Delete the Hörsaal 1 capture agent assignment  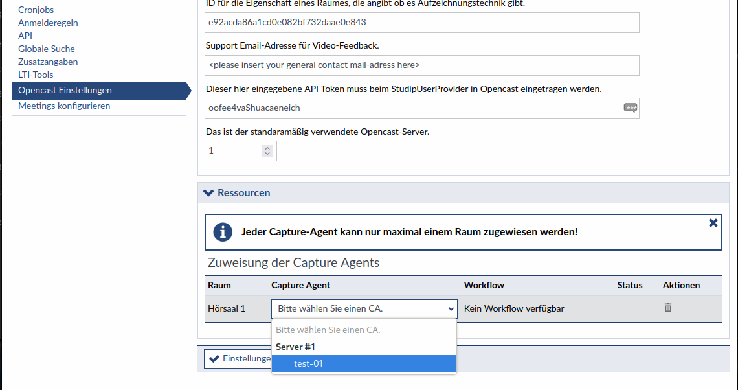[667, 308]
